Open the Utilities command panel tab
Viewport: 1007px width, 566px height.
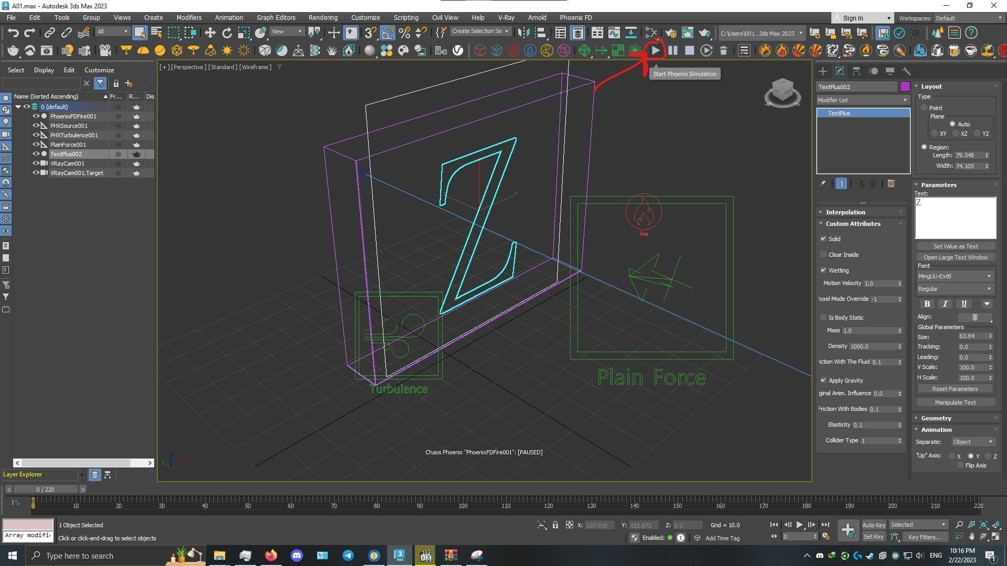(906, 71)
